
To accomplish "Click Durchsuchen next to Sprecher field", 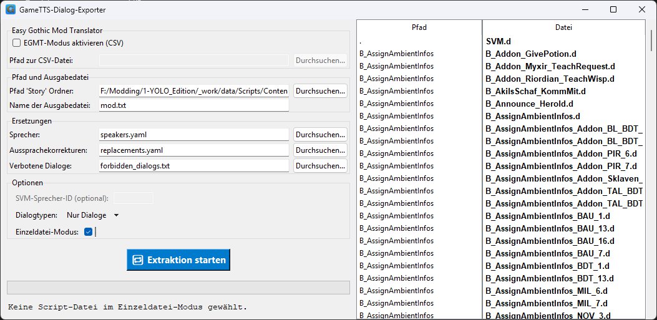I will (x=320, y=134).
